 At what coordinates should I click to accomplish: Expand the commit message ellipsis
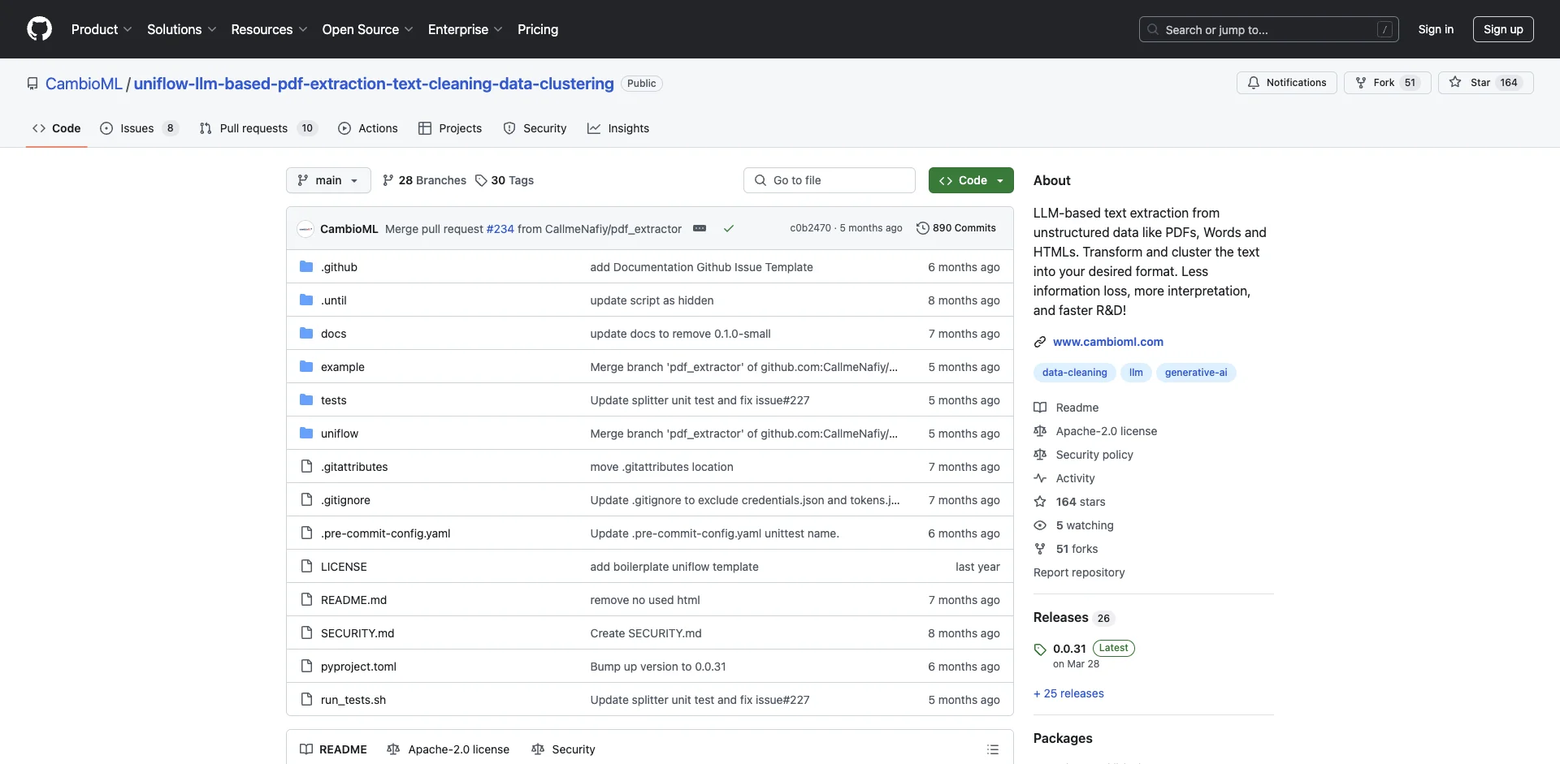tap(700, 228)
